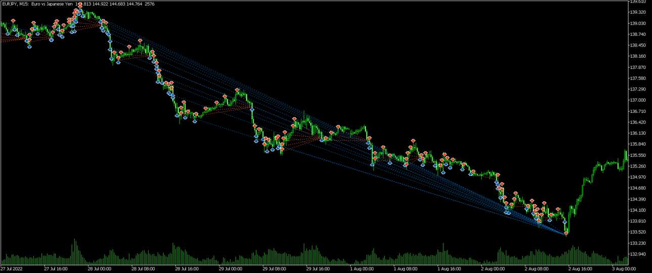Click the 139.030 price axis label

pos(637,23)
